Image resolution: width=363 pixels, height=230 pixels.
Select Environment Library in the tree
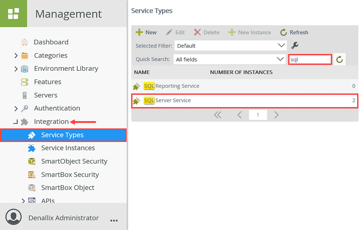pos(66,69)
